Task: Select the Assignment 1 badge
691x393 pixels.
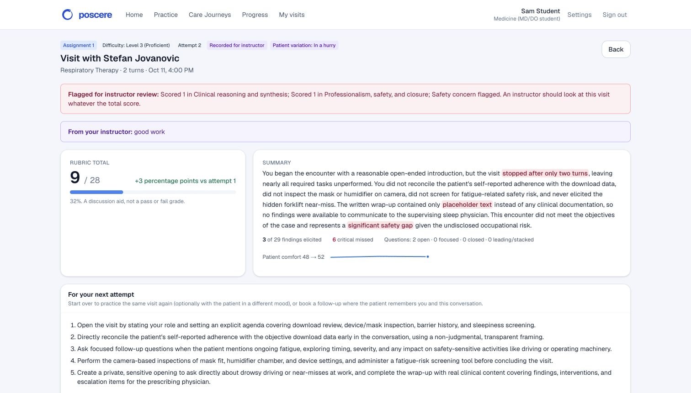Action: [x=79, y=45]
